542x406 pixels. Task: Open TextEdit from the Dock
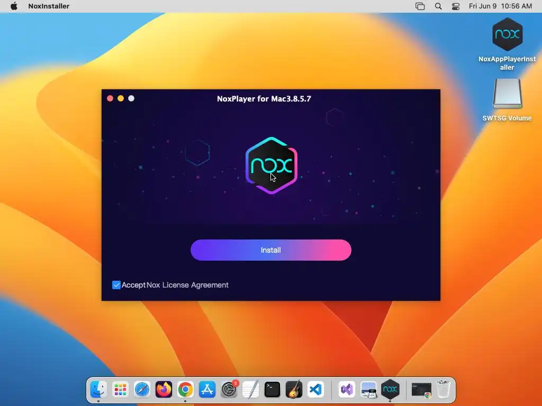(250, 390)
